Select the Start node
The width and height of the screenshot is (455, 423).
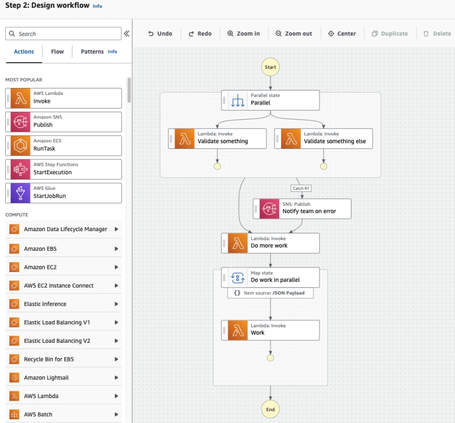(x=270, y=67)
